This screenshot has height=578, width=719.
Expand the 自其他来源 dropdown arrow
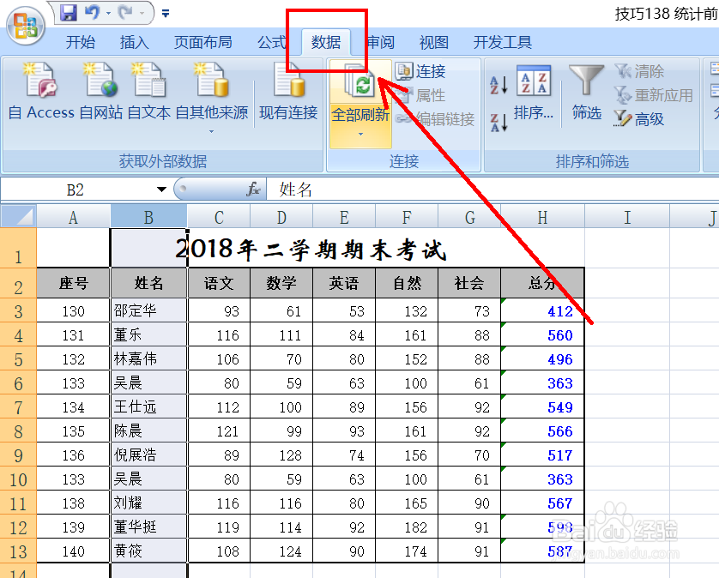point(209,129)
